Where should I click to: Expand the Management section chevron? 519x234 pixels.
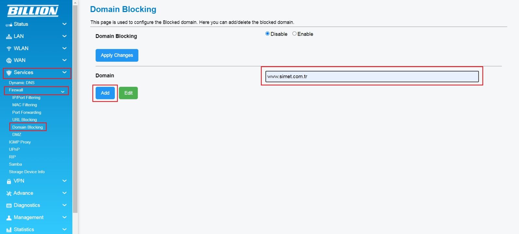pyautogui.click(x=64, y=217)
